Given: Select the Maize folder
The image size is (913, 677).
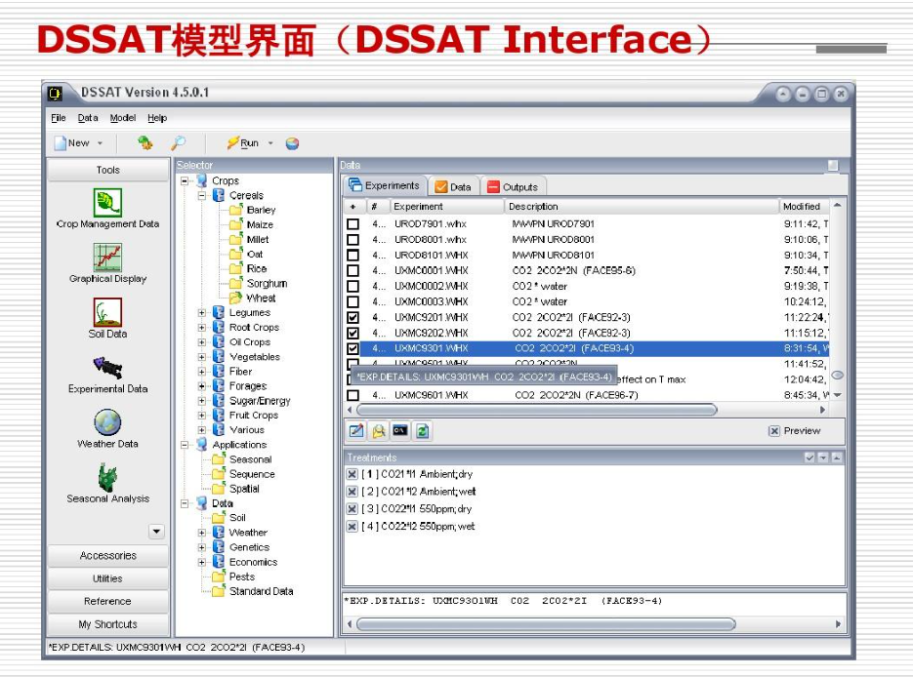Looking at the screenshot, I should pos(252,224).
